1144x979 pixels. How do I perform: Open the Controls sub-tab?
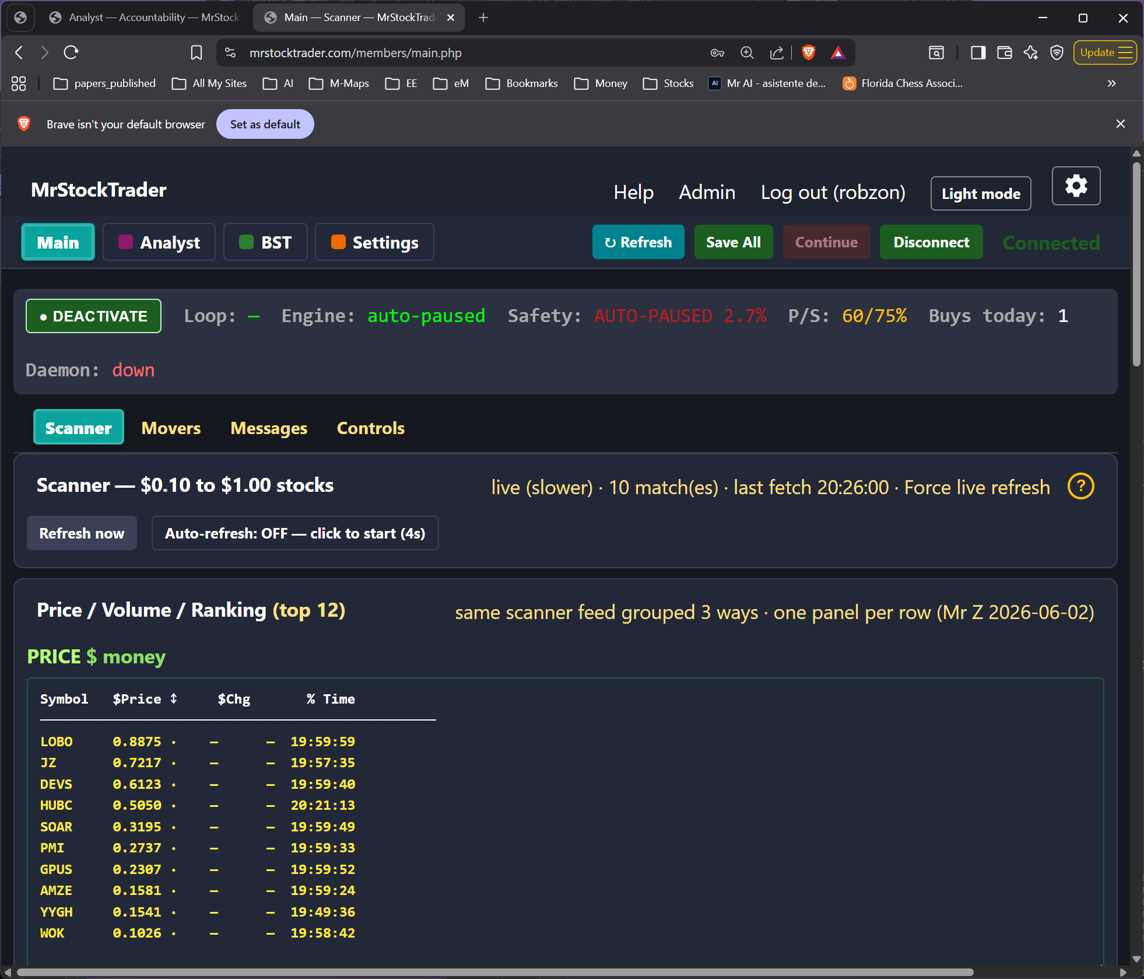click(x=371, y=428)
